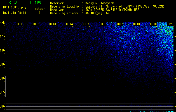Click the filename 1011190810.png
Viewport: 176px width, 112px height.
[15, 8]
